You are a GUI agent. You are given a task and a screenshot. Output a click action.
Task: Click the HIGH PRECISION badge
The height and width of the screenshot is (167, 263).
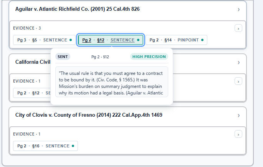(x=149, y=57)
